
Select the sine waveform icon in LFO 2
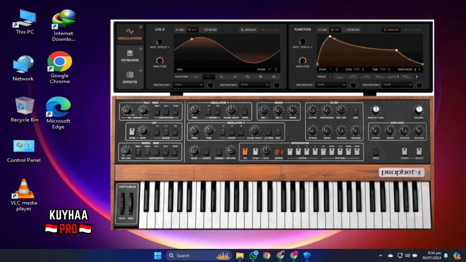tap(209, 77)
